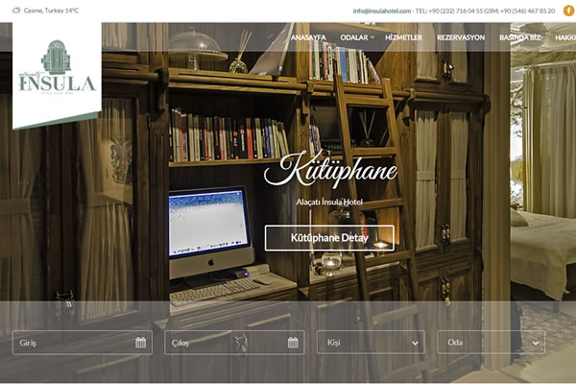The width and height of the screenshot is (576, 384).
Task: Go to ANASAYFA menu item
Action: tap(308, 37)
